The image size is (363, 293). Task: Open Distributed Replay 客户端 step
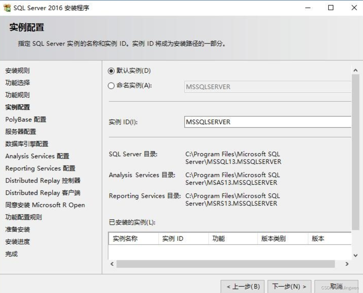(x=43, y=193)
